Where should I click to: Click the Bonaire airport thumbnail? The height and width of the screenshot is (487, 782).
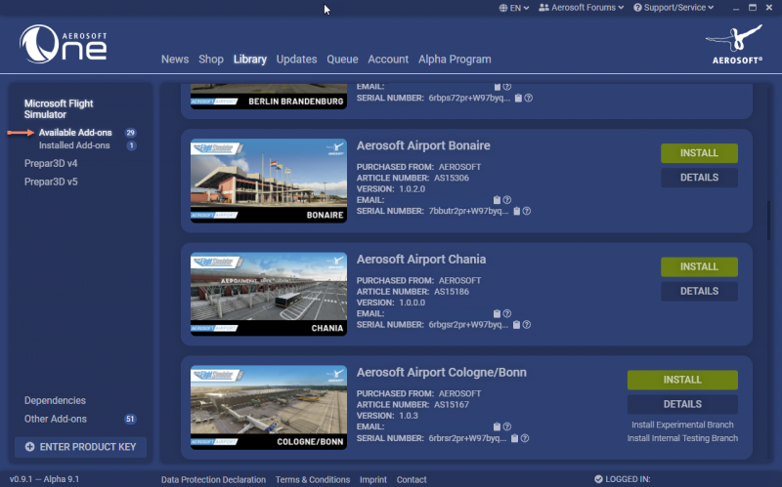(269, 181)
